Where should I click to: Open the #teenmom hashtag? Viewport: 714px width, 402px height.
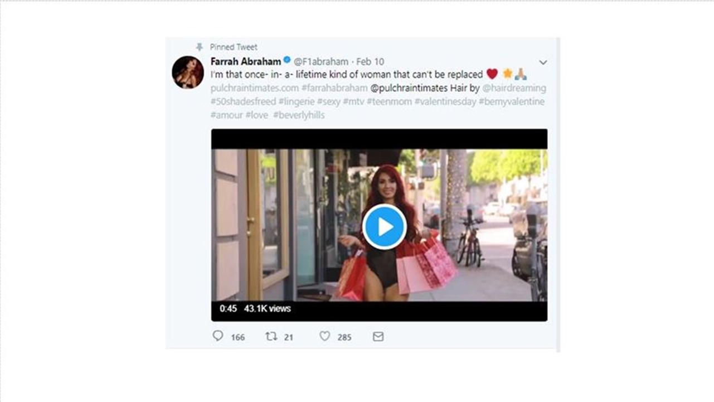click(389, 101)
